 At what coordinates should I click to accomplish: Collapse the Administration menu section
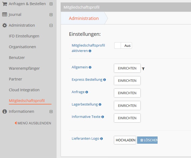click(x=51, y=26)
